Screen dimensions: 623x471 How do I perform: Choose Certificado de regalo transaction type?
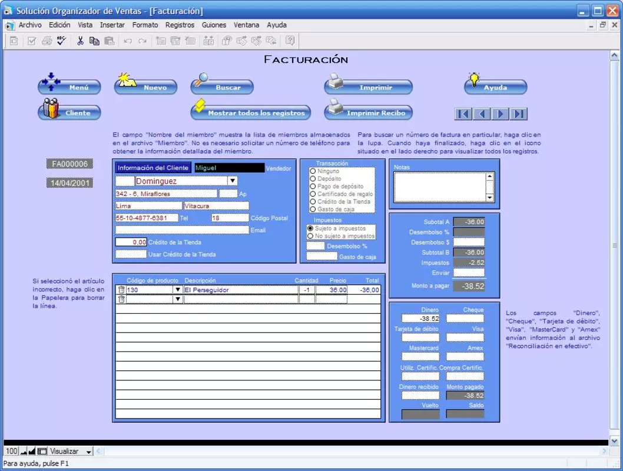tap(313, 194)
